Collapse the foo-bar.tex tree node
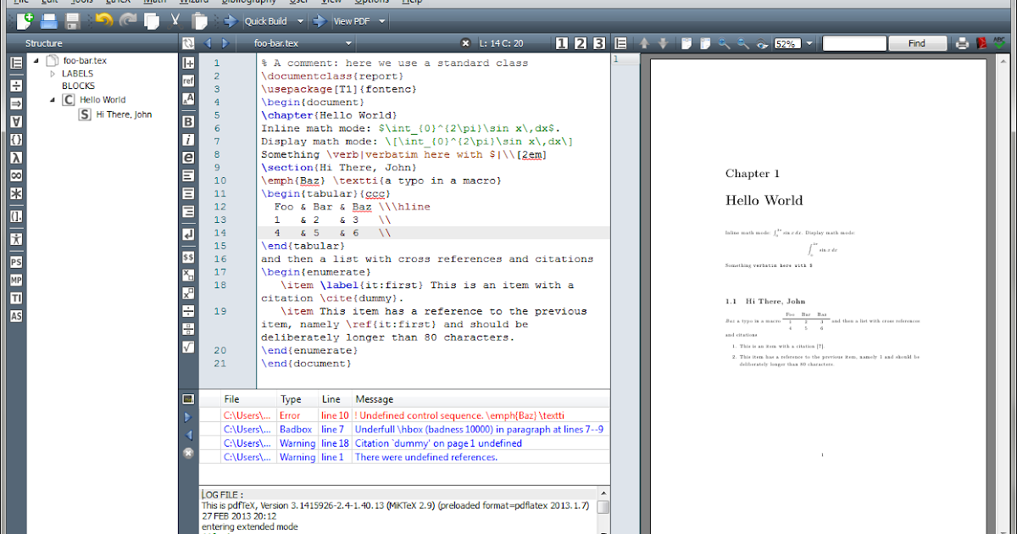The width and height of the screenshot is (1017, 534). tap(36, 60)
